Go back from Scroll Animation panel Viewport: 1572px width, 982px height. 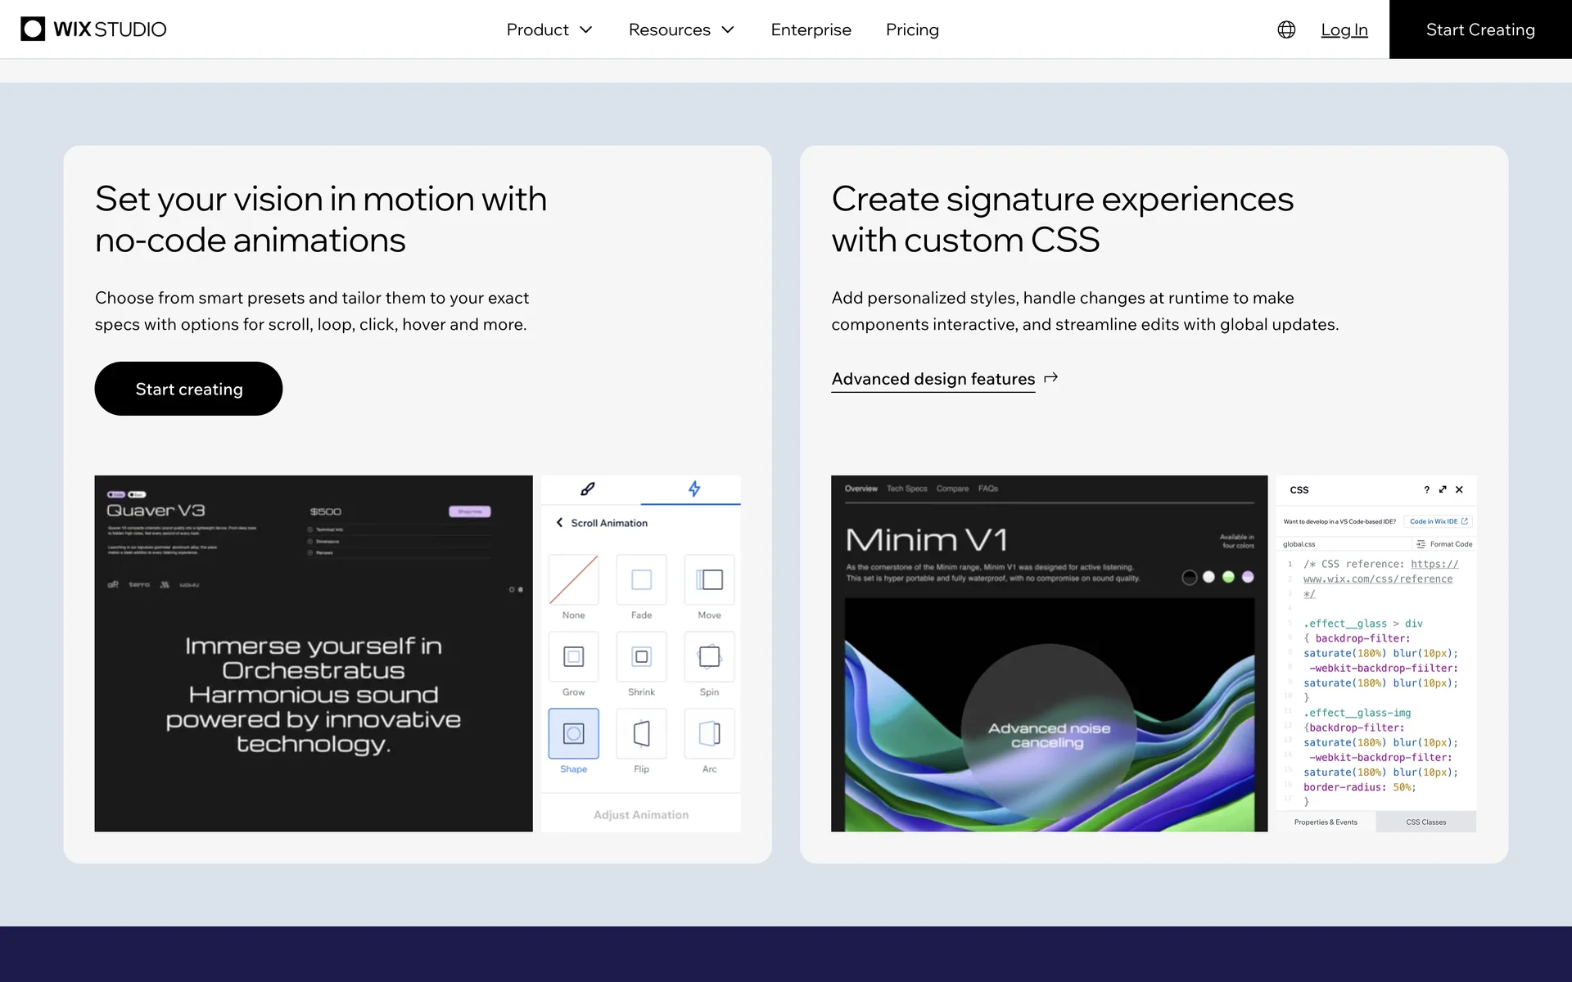[559, 523]
